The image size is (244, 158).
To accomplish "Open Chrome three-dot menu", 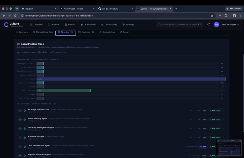I will tap(240, 15).
